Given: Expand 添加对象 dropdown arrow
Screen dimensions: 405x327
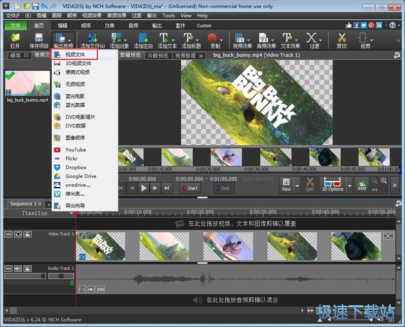Looking at the screenshot, I should pos(125,40).
